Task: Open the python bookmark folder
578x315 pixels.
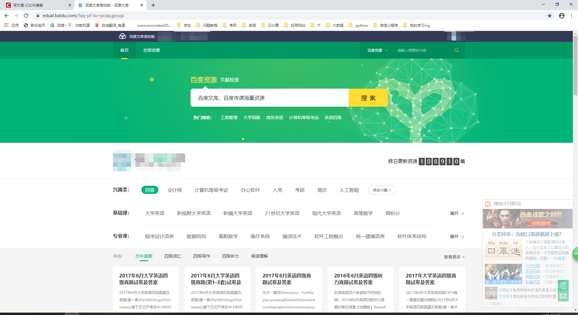Action: point(358,25)
